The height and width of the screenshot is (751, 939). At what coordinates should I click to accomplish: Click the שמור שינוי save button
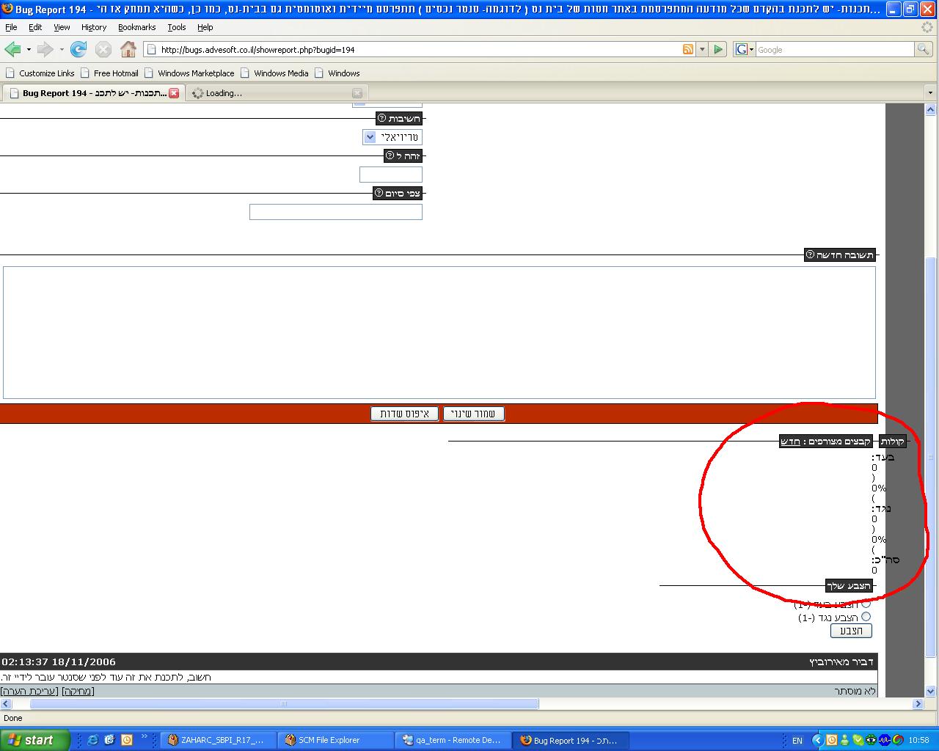[474, 414]
